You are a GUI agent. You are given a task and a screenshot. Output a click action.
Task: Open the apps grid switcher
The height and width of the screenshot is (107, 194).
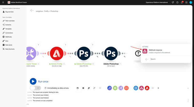186,2
